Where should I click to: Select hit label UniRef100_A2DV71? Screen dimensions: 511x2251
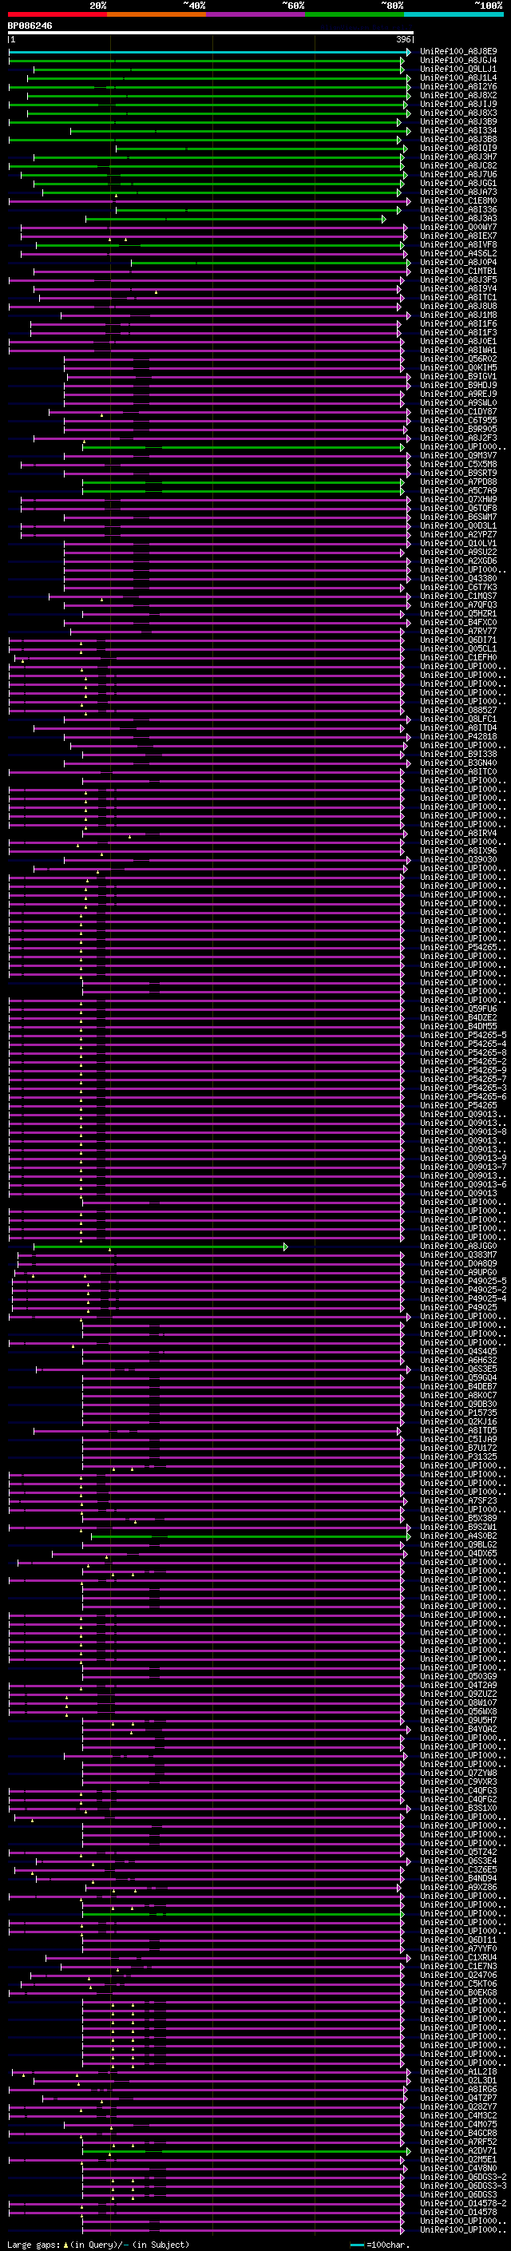(x=458, y=2150)
